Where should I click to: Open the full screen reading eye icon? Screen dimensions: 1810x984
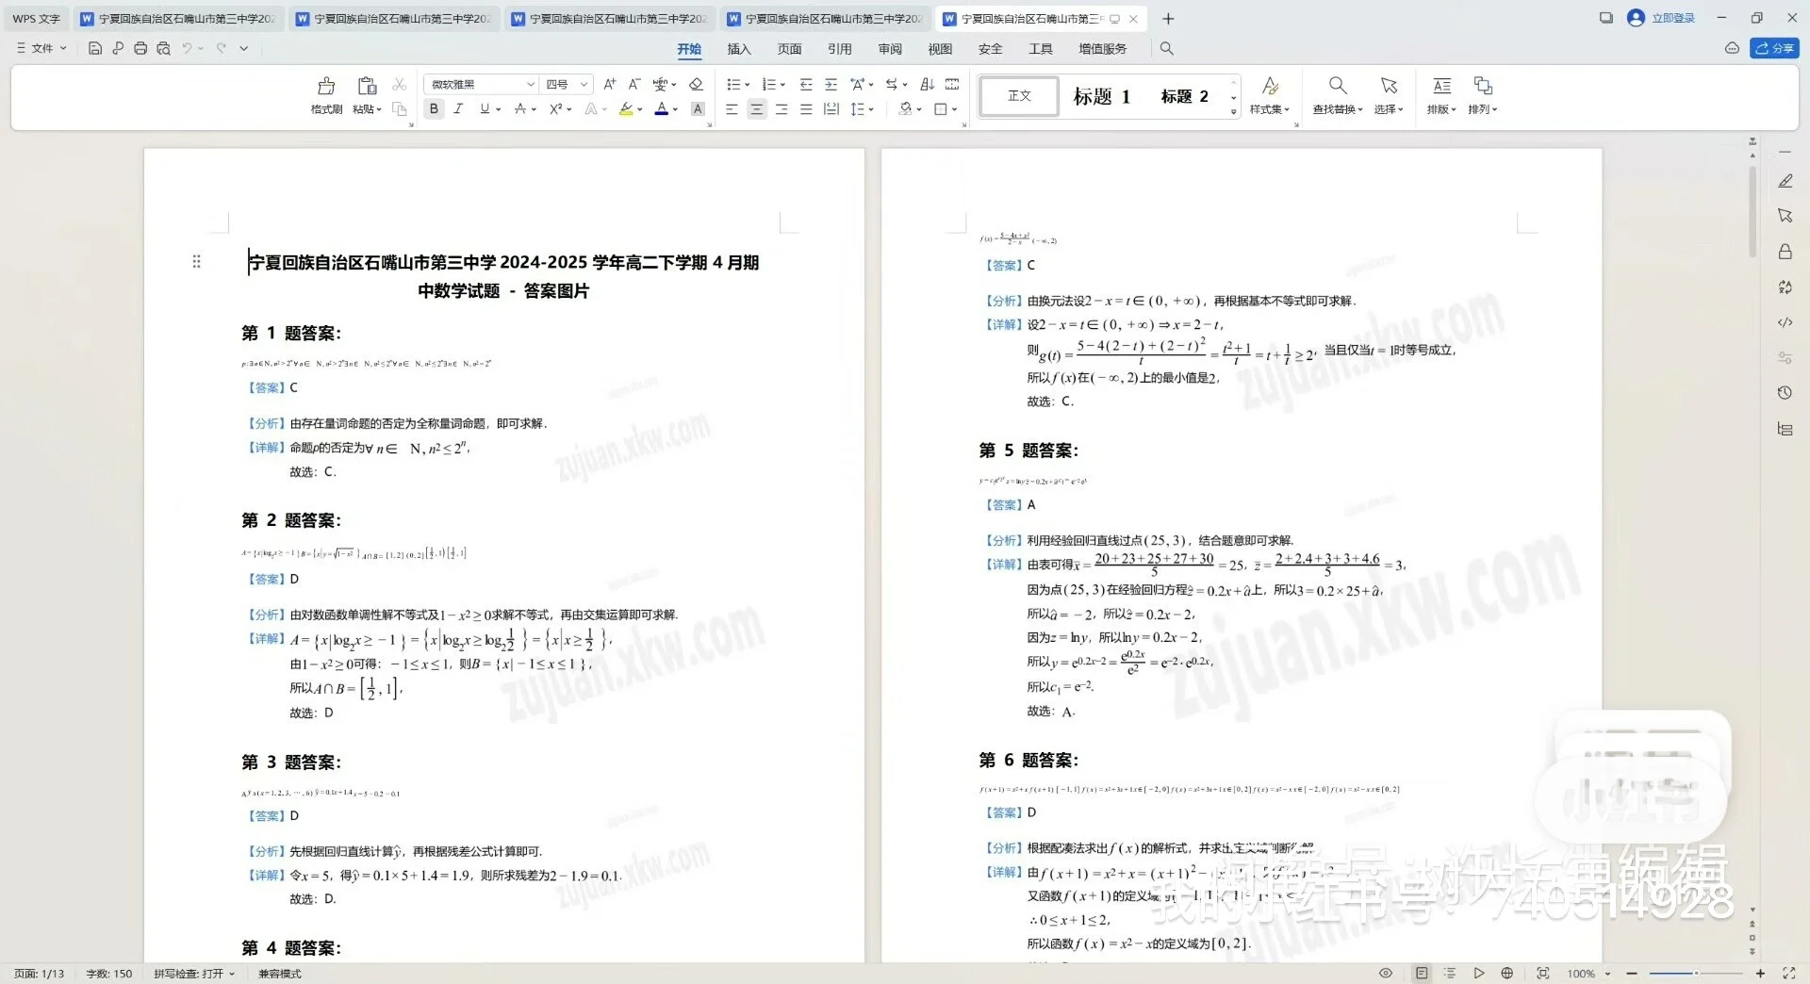coord(1385,974)
